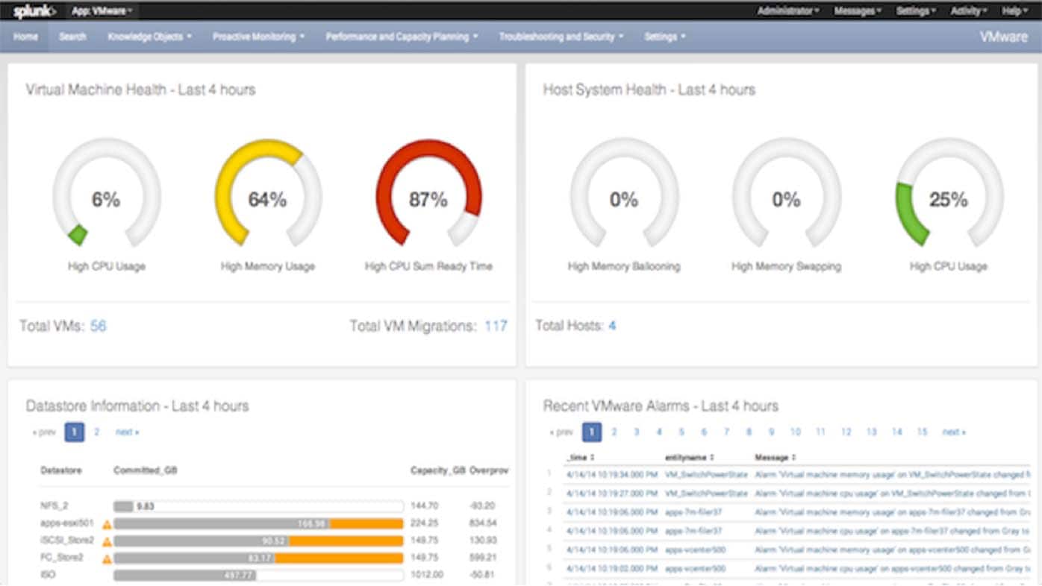Go to page 10 of VMware Alarms
This screenshot has width=1042, height=586.
pyautogui.click(x=796, y=432)
